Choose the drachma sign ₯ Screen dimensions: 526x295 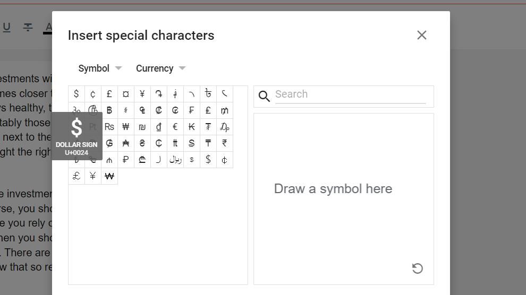pyautogui.click(x=225, y=127)
